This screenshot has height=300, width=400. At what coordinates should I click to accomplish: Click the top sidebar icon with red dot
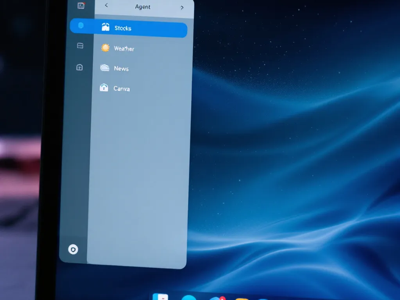coord(81,5)
